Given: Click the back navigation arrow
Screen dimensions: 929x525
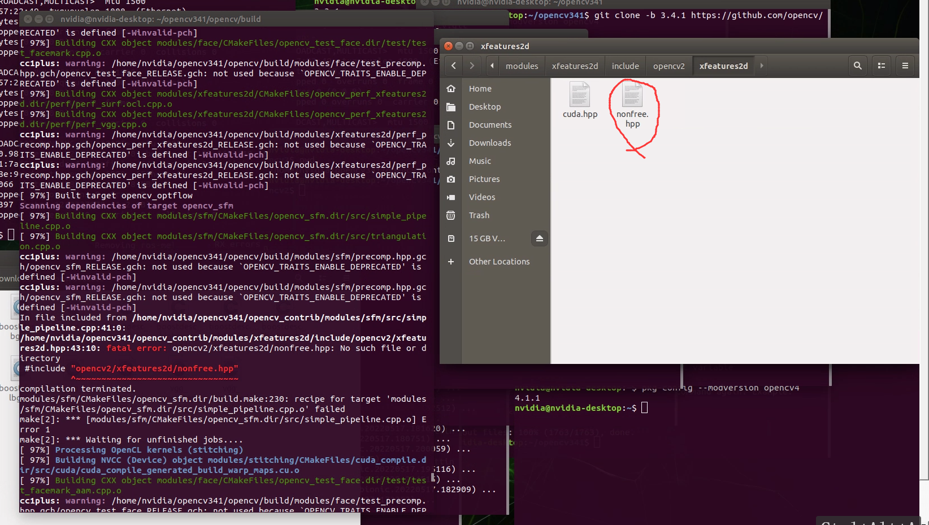Looking at the screenshot, I should (x=453, y=66).
